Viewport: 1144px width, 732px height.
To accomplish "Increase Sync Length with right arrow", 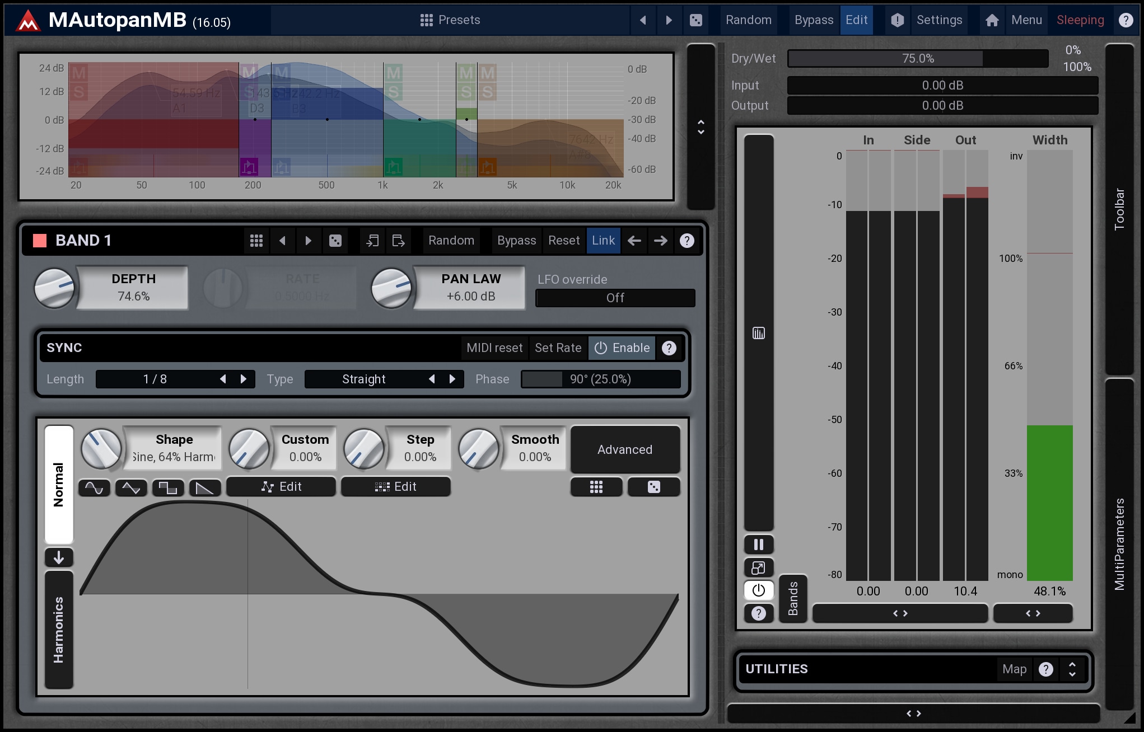I will (243, 379).
